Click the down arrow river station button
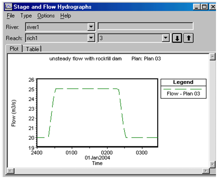The width and height of the screenshot is (217, 178). point(177,38)
